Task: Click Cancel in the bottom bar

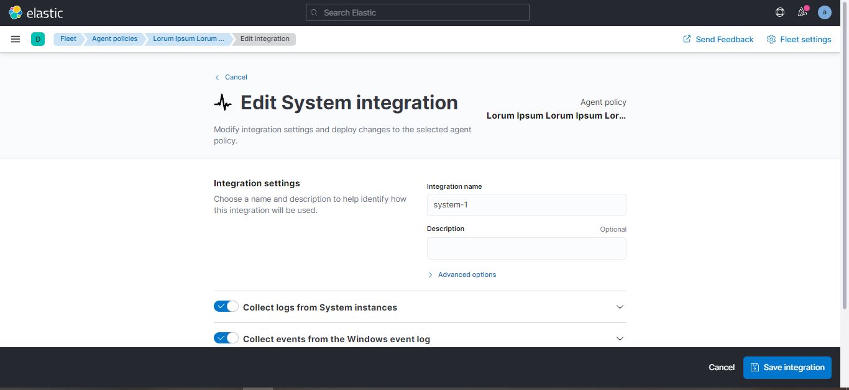Action: [x=722, y=368]
